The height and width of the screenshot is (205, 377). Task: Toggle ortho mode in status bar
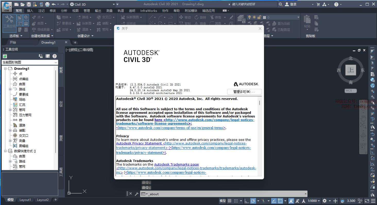click(247, 201)
